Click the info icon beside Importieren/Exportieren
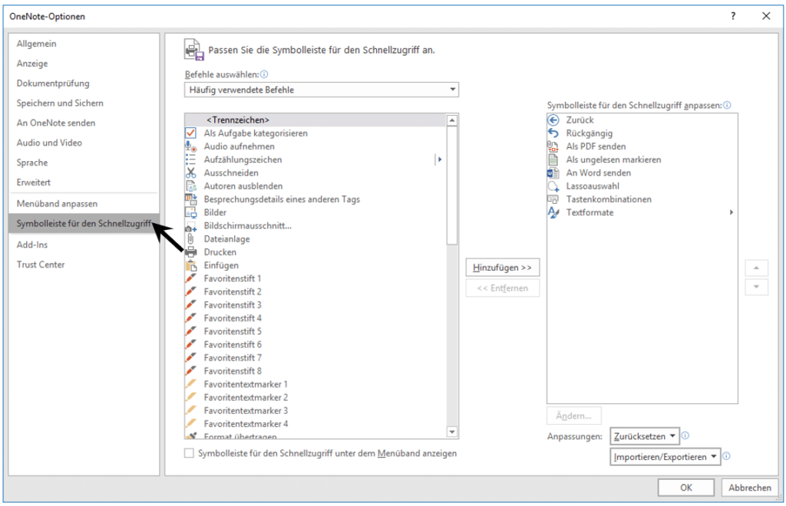Viewport: 786px width, 506px height. pos(726,456)
